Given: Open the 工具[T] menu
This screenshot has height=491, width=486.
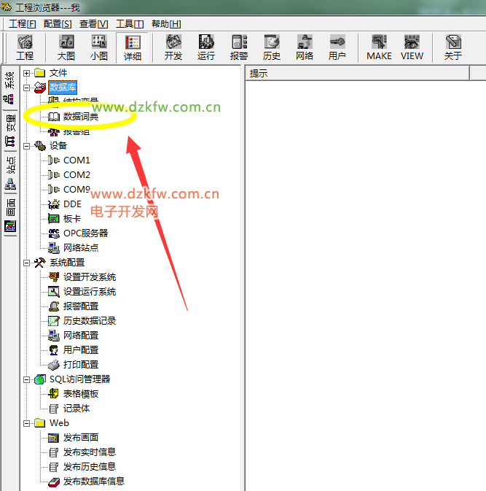Looking at the screenshot, I should [129, 24].
